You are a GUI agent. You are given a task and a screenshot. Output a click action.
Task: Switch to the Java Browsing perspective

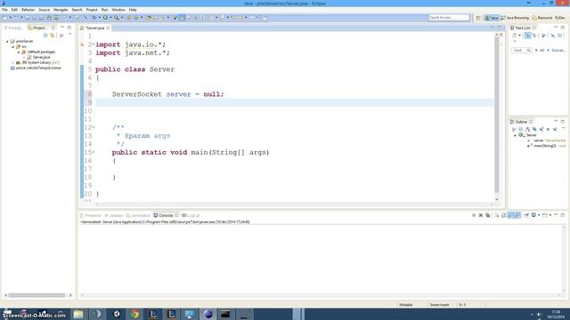pyautogui.click(x=515, y=18)
